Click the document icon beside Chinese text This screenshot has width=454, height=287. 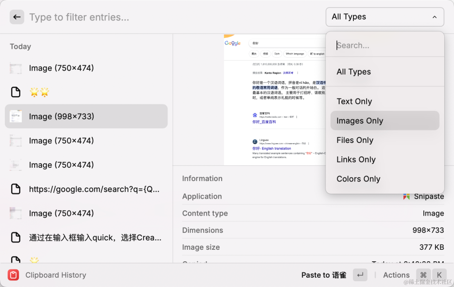tap(16, 237)
